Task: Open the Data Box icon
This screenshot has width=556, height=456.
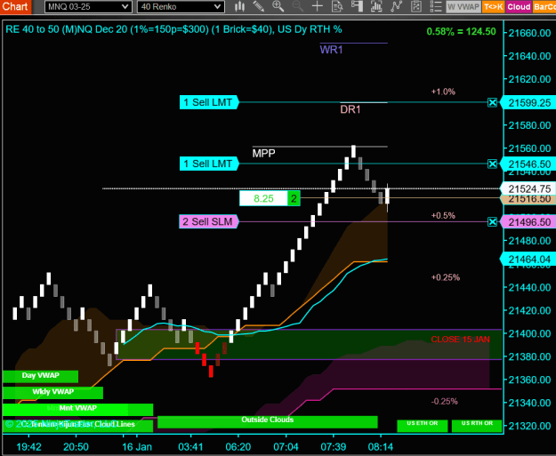Action: pyautogui.click(x=337, y=6)
